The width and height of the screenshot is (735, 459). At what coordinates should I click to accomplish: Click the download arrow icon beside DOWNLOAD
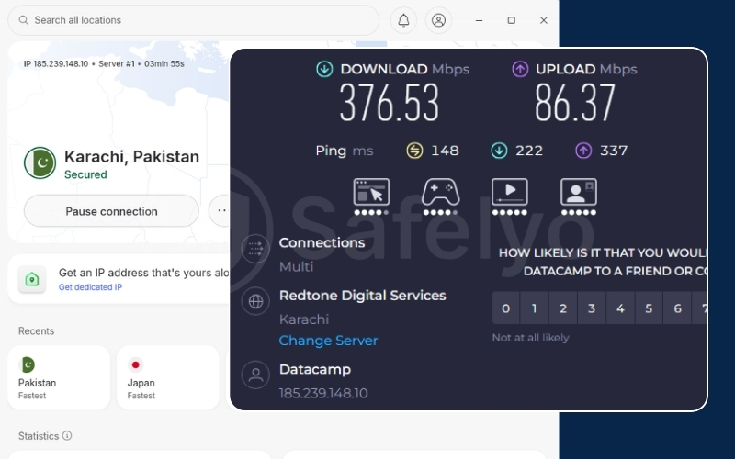pyautogui.click(x=324, y=69)
